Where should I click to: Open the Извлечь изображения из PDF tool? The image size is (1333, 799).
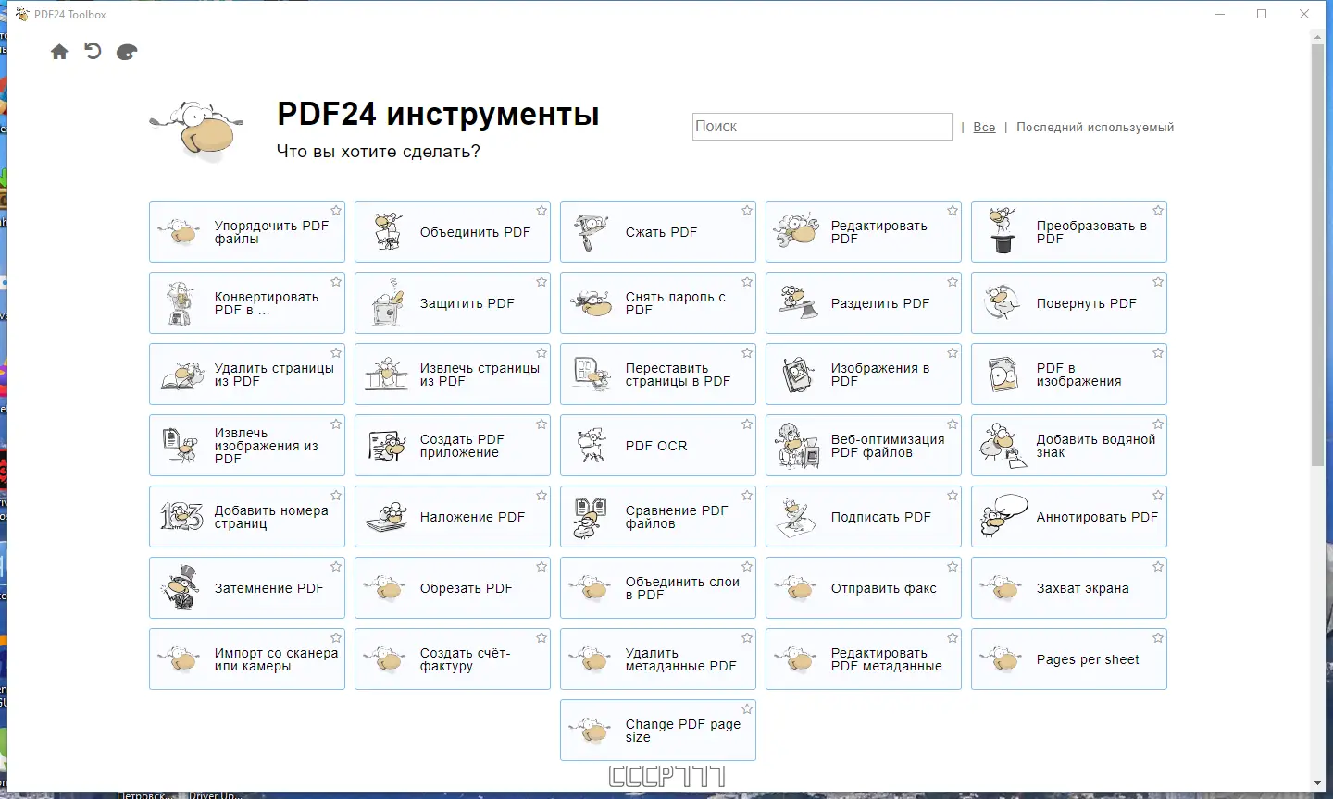(246, 445)
